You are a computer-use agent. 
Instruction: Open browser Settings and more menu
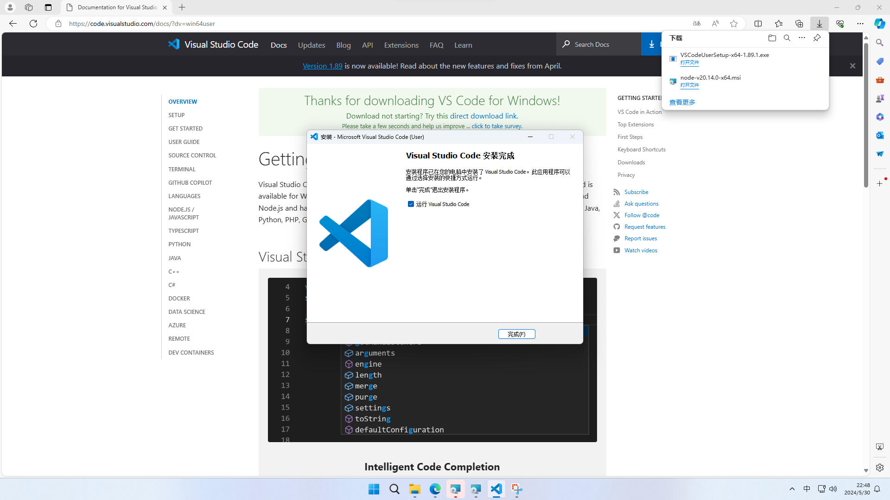pyautogui.click(x=860, y=24)
